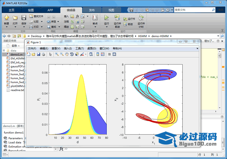227x159 pixels.
Task: Select the Data Cursor tool in Figure 1
Action: tap(77, 54)
